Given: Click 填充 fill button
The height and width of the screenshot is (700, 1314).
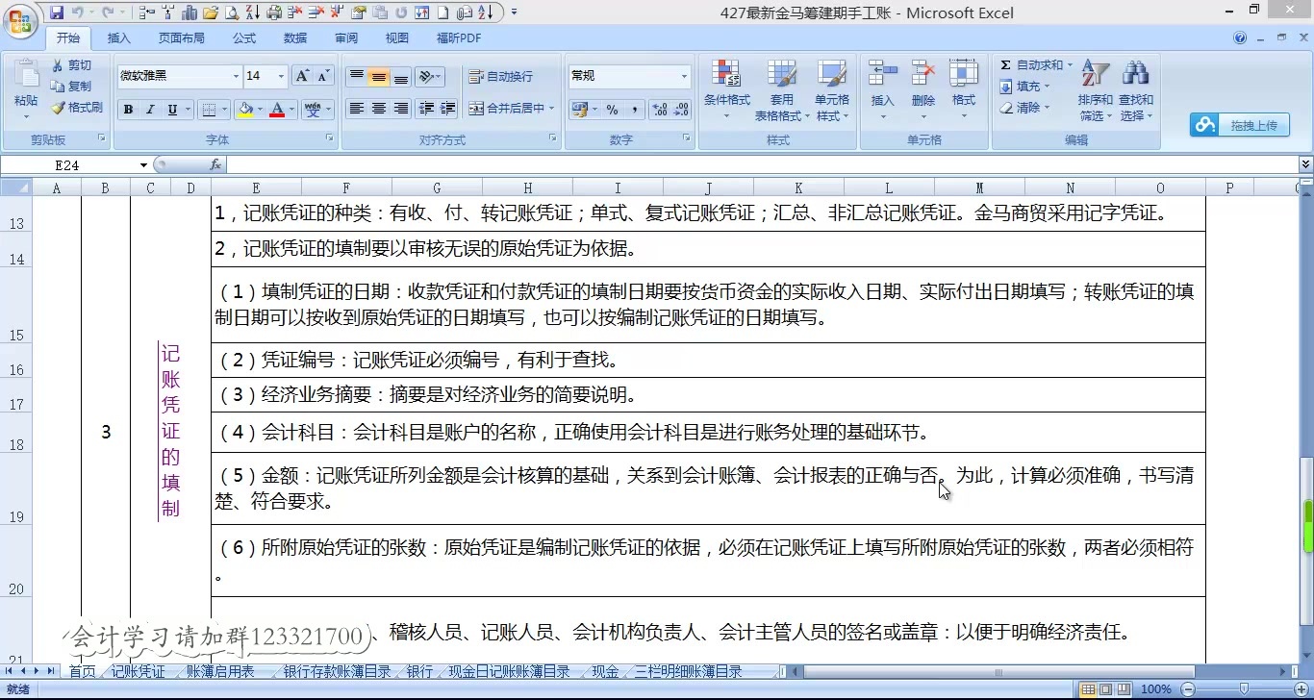Looking at the screenshot, I should point(1025,87).
